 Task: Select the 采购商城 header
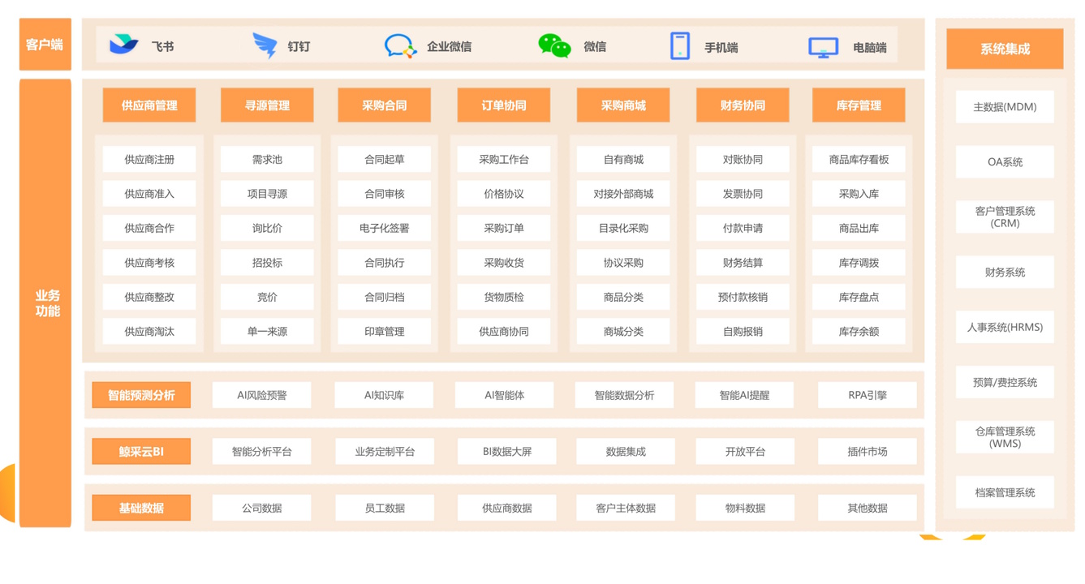(x=623, y=105)
